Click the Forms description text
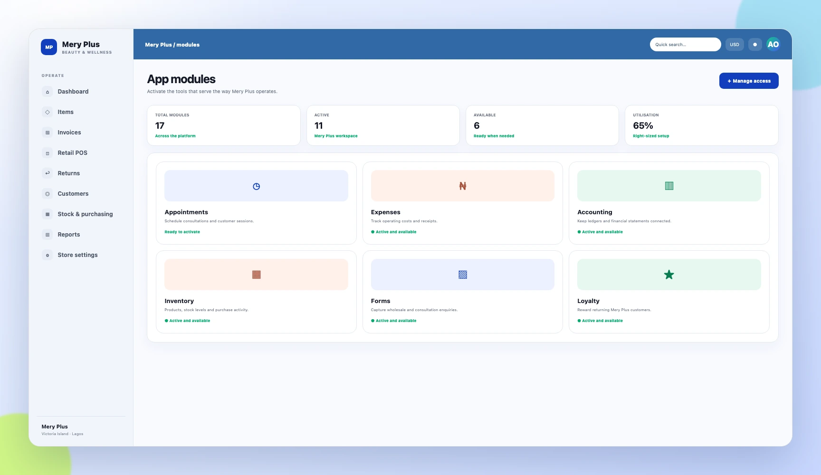Image resolution: width=821 pixels, height=475 pixels. pyautogui.click(x=414, y=310)
